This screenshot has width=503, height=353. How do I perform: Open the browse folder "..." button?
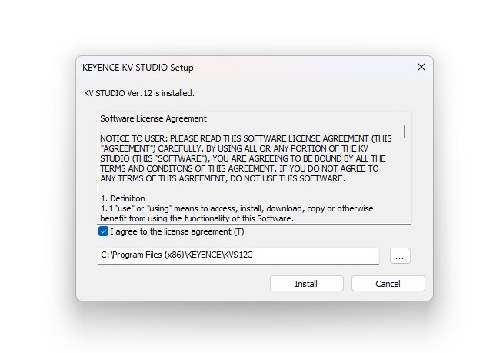pos(400,256)
